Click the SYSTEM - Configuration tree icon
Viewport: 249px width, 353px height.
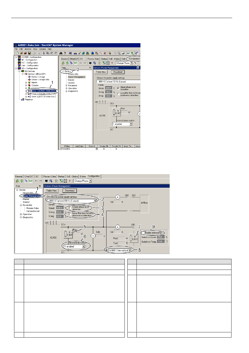click(19, 57)
